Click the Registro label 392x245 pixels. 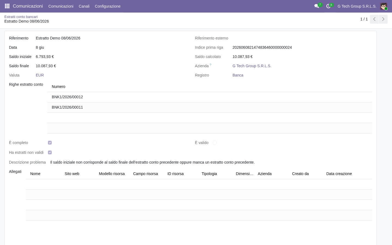[x=202, y=75]
